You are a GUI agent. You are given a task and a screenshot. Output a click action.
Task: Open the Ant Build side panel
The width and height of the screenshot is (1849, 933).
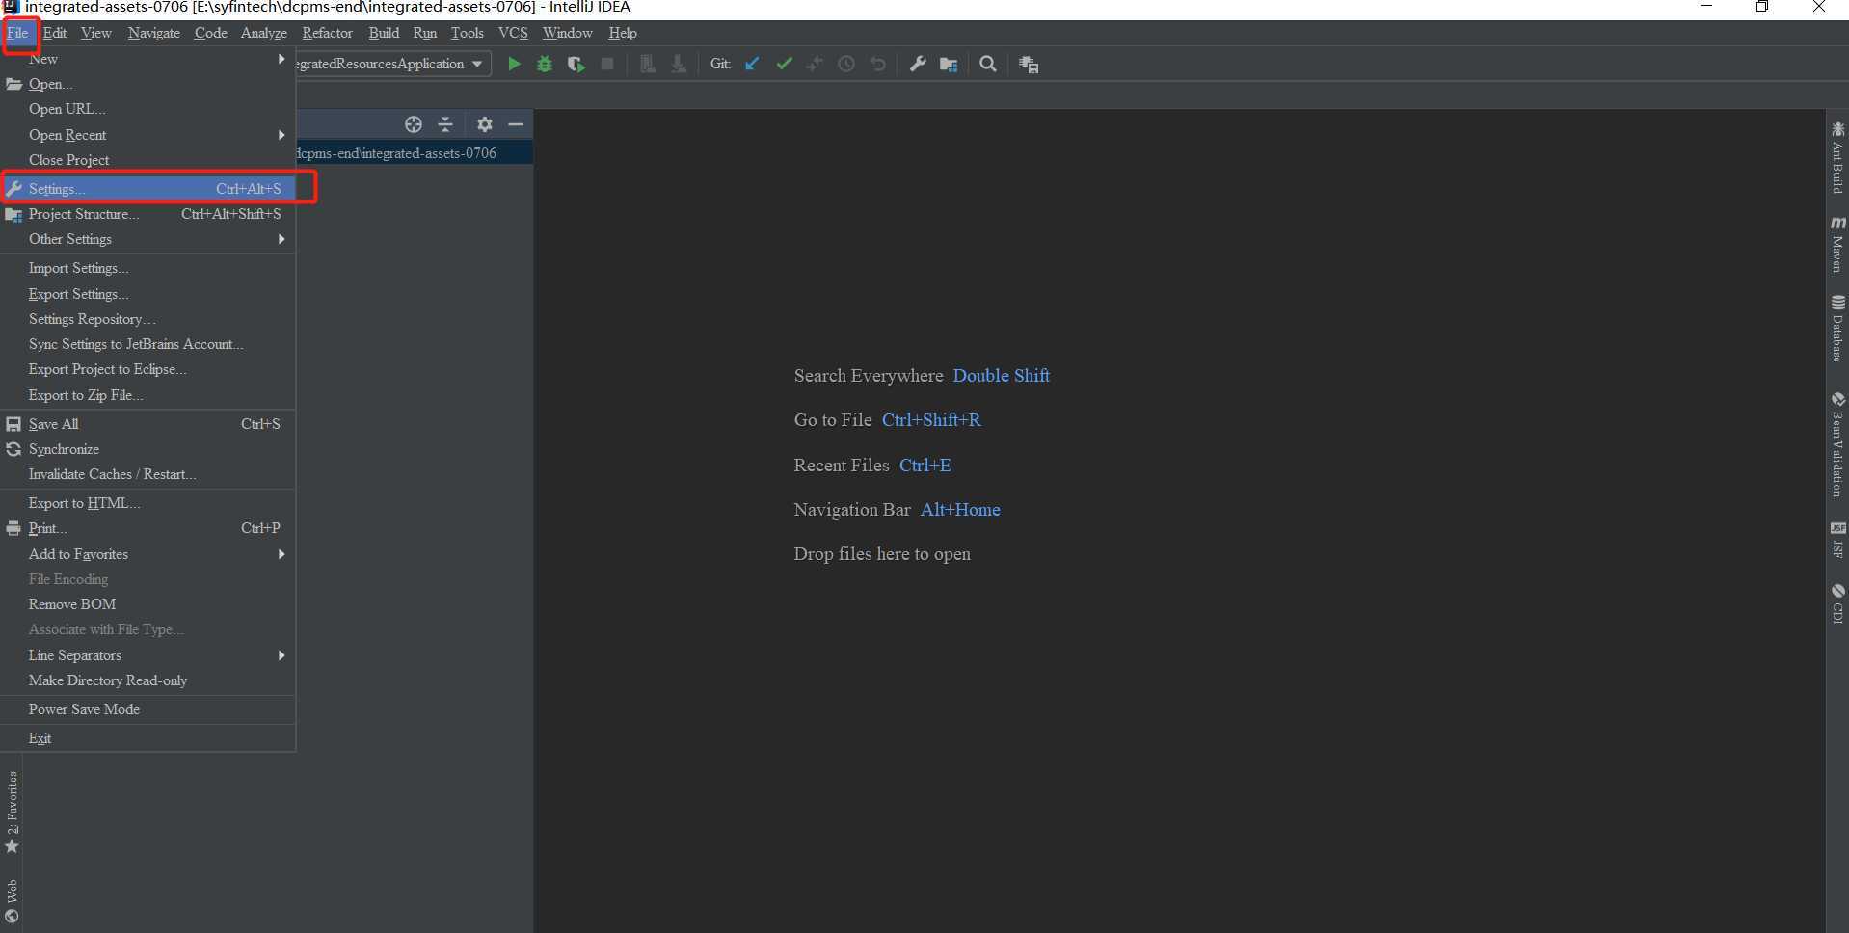point(1837,157)
